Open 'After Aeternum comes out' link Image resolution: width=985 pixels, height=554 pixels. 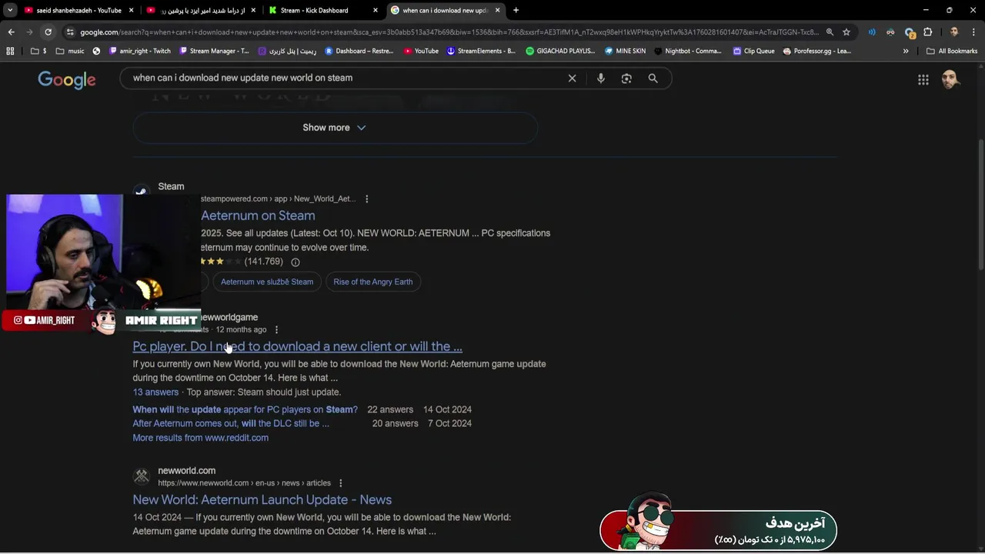click(x=231, y=424)
